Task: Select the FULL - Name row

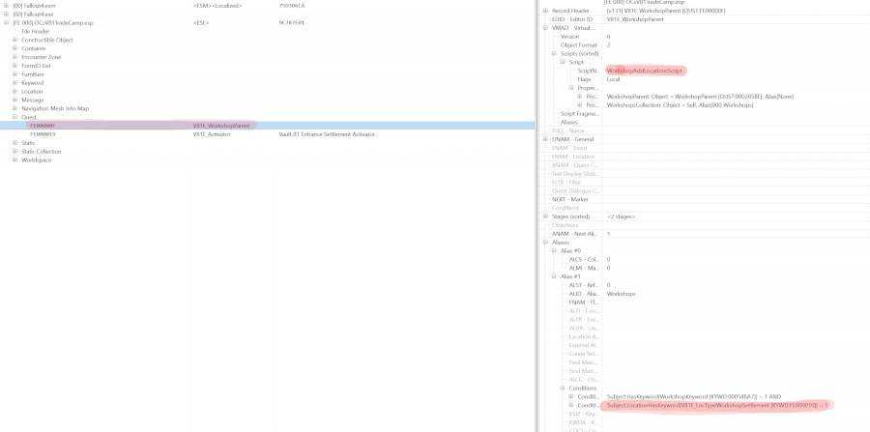Action: pos(567,130)
